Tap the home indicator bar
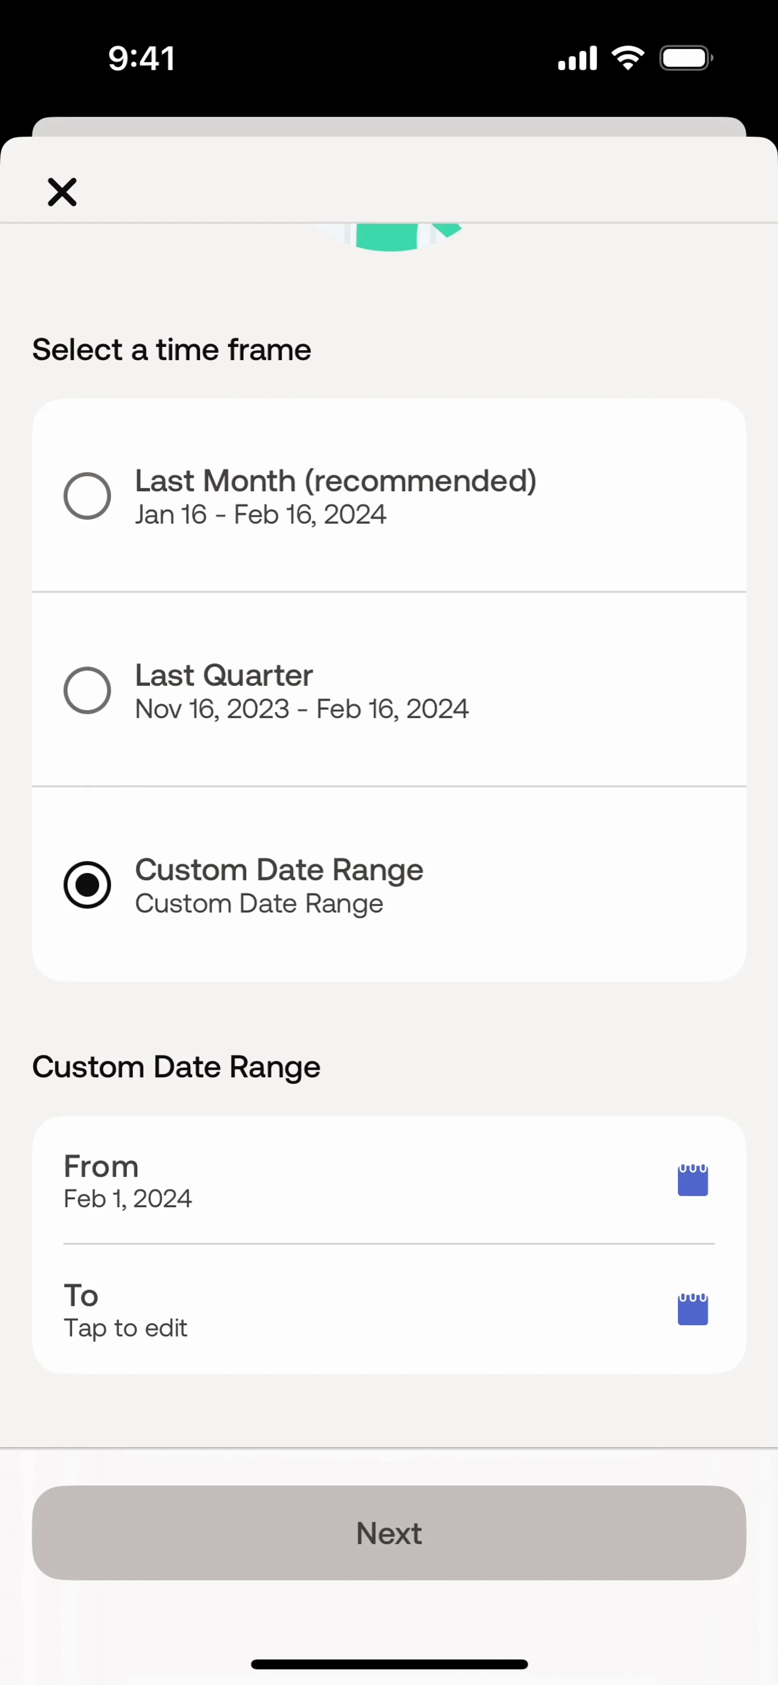This screenshot has height=1685, width=778. (389, 1664)
